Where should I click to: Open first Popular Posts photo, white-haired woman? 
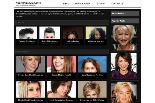coord(124,38)
